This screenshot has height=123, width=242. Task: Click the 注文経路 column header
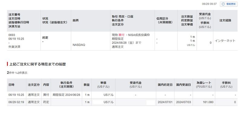tap(225, 20)
